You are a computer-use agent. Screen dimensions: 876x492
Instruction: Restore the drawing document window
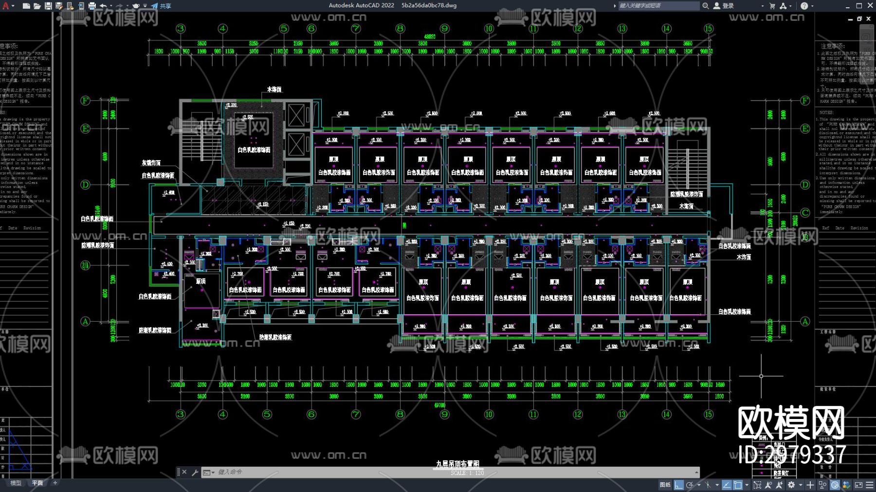coord(859,19)
